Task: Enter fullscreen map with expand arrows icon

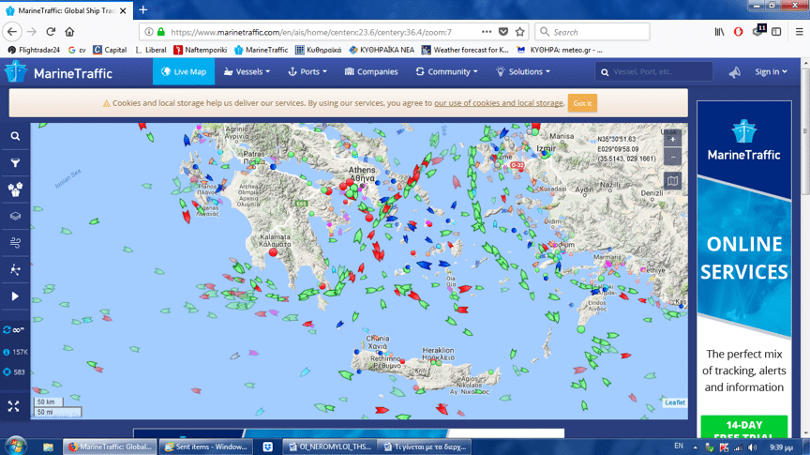Action: point(14,406)
